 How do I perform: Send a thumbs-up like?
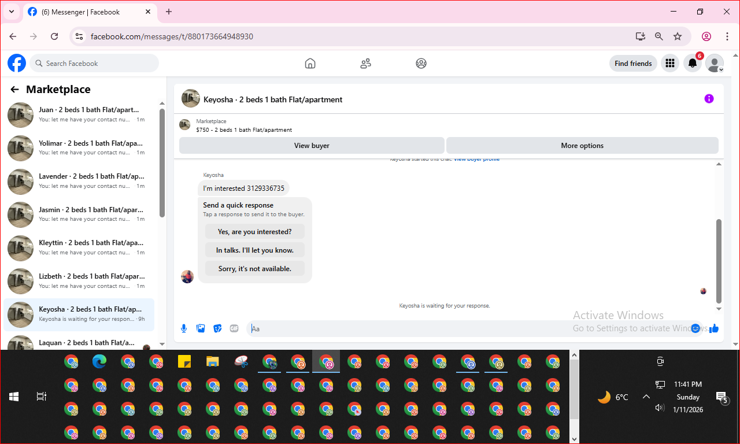pyautogui.click(x=714, y=328)
